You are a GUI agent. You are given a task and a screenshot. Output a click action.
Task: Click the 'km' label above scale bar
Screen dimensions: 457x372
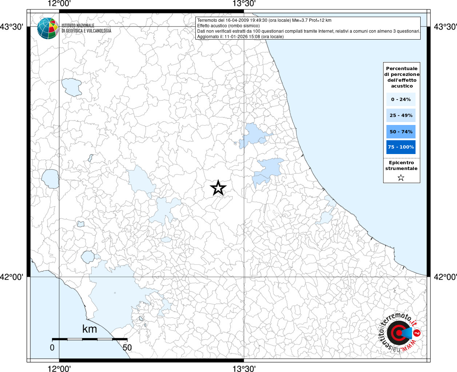[x=90, y=329]
